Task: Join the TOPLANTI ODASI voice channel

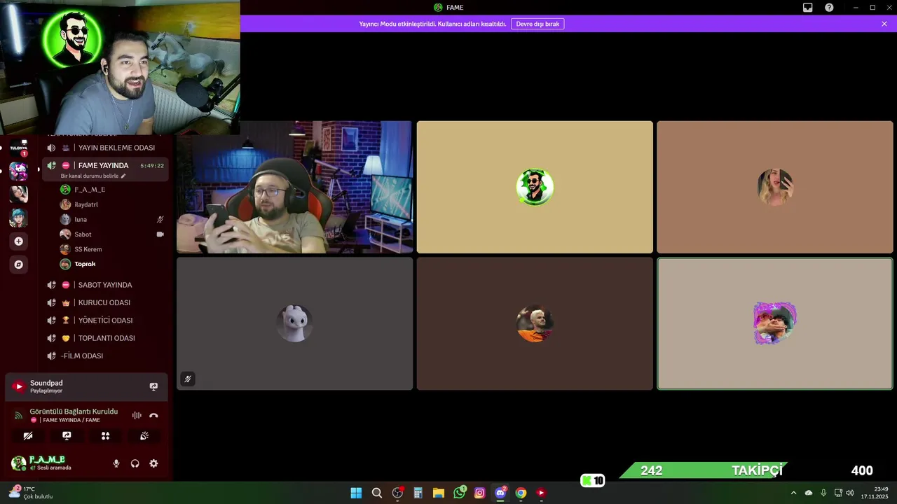Action: (105, 338)
